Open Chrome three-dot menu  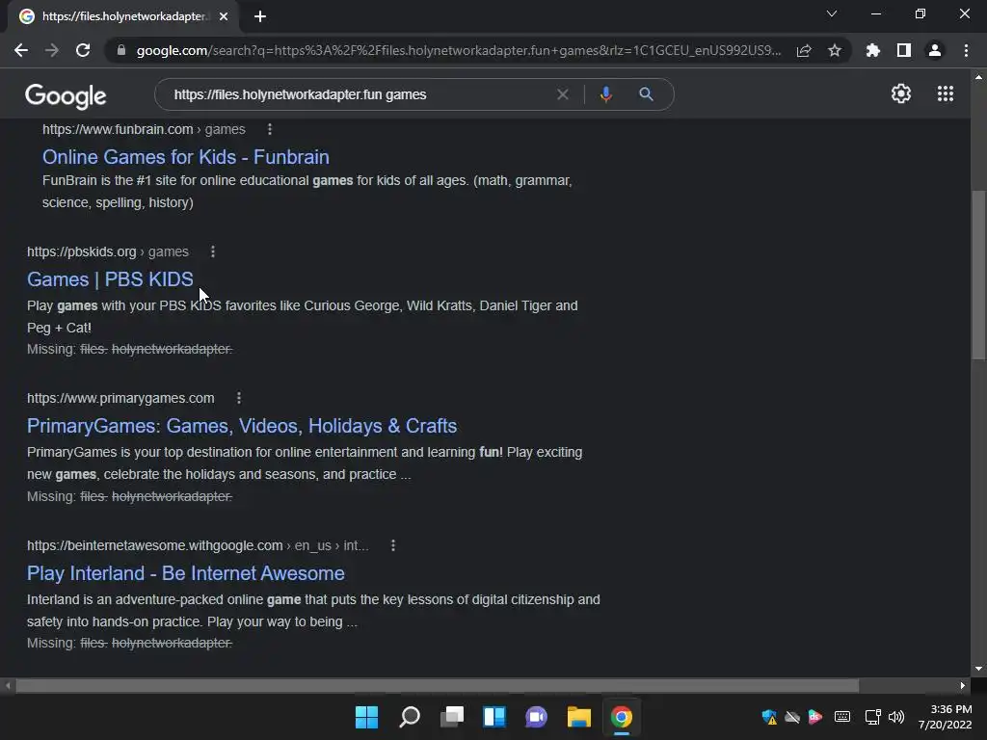coord(966,50)
